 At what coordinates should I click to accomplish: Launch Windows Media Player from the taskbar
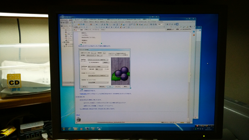(81, 129)
